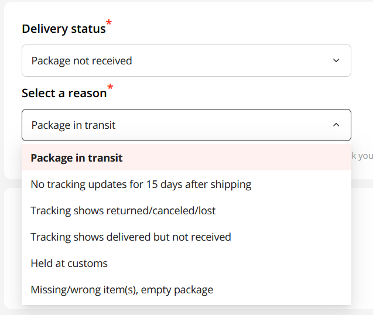Select "Missing/wrong item(s), empty package" option
Viewport: 373px width, 315px height.
(x=122, y=290)
